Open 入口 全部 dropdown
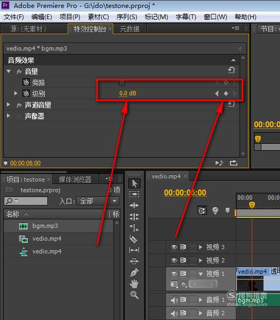Screen dimensions: 280x320 (x=97, y=201)
